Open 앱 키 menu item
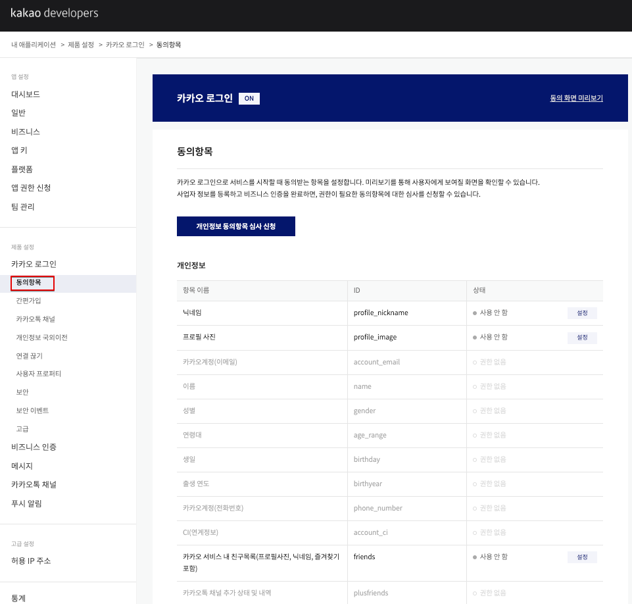The image size is (632, 604). click(19, 151)
